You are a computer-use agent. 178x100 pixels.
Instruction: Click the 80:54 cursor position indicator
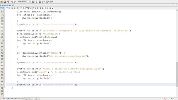pos(172,99)
